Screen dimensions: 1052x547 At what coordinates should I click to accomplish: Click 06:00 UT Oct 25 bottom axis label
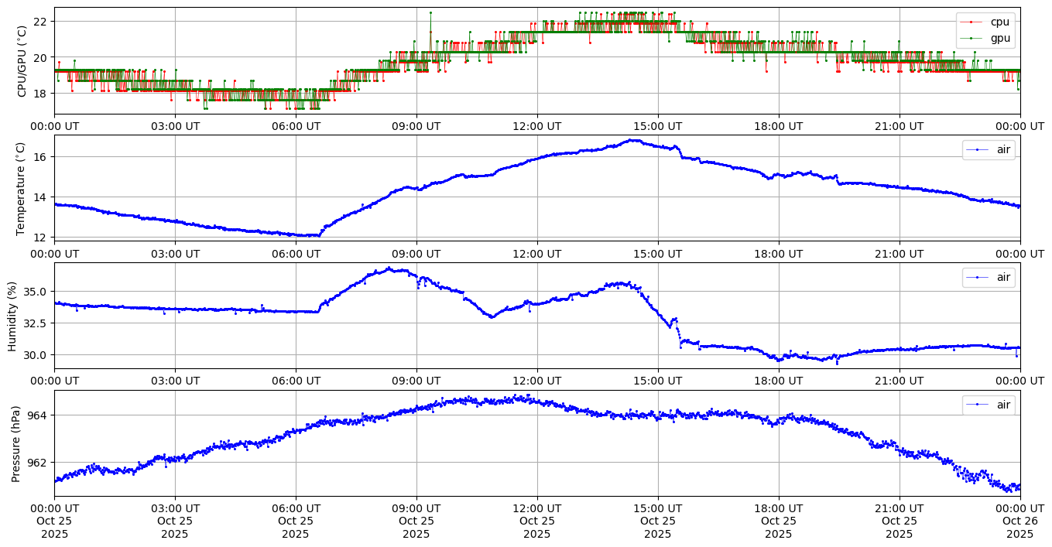[x=295, y=521]
